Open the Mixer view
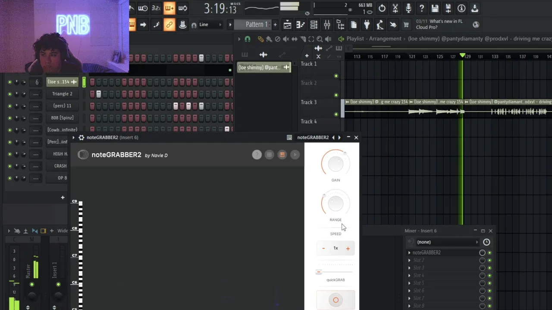 [x=327, y=25]
